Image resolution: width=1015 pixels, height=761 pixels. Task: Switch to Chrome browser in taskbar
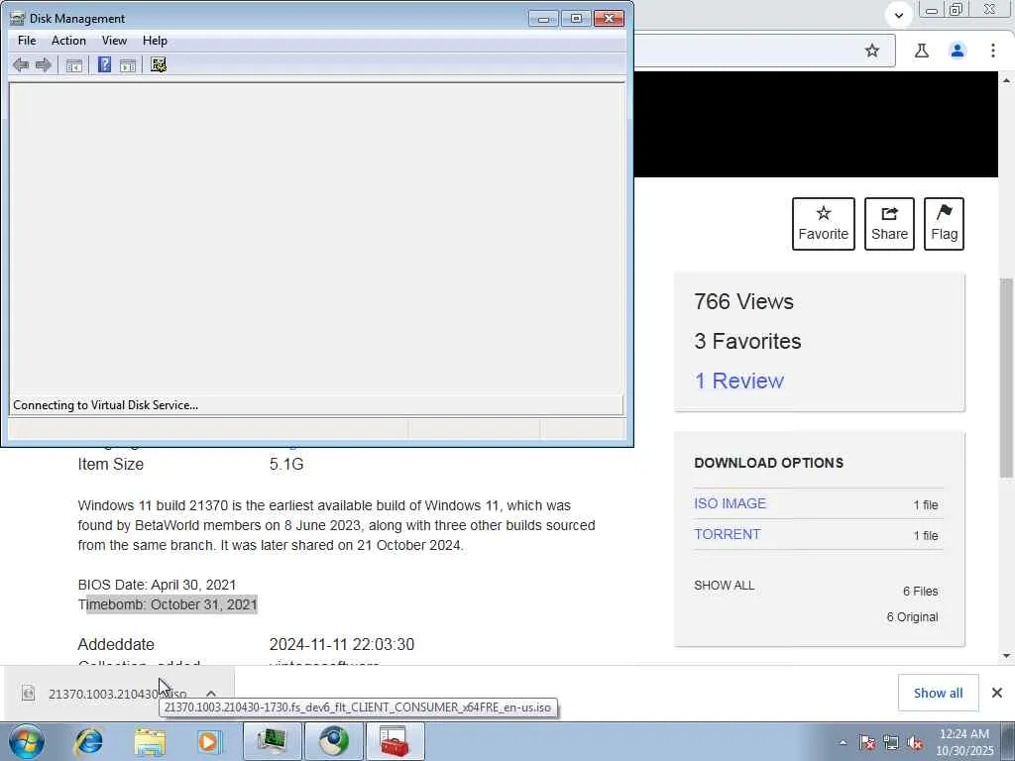pyautogui.click(x=333, y=741)
